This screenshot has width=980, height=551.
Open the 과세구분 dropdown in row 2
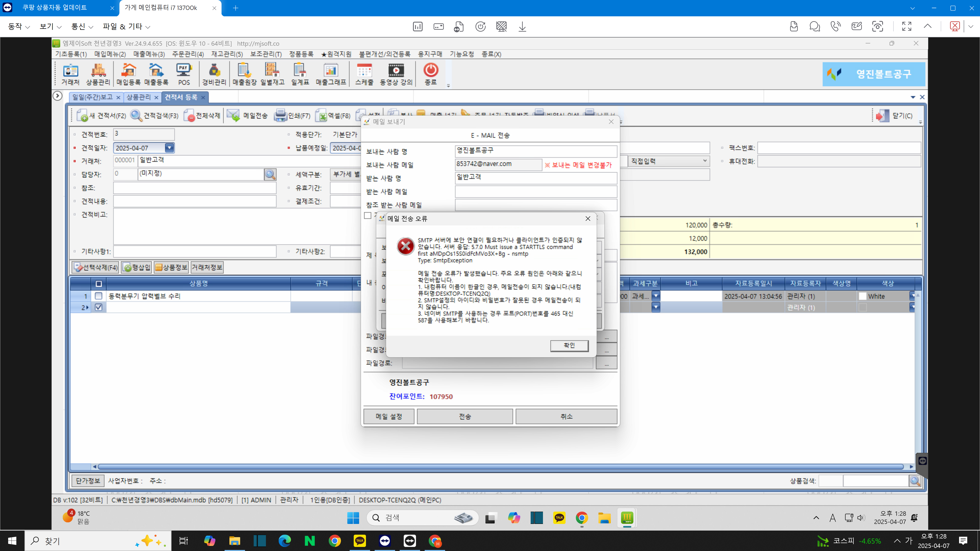pyautogui.click(x=656, y=307)
